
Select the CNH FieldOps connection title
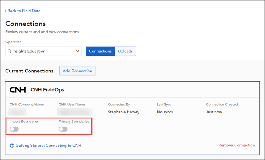(47, 90)
